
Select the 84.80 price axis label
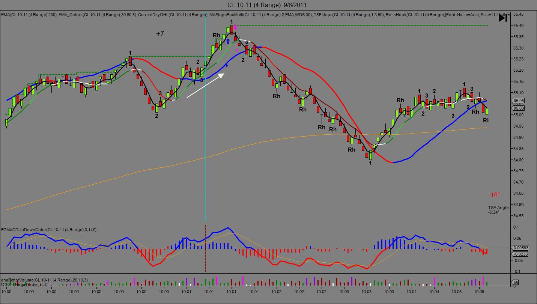[519, 160]
